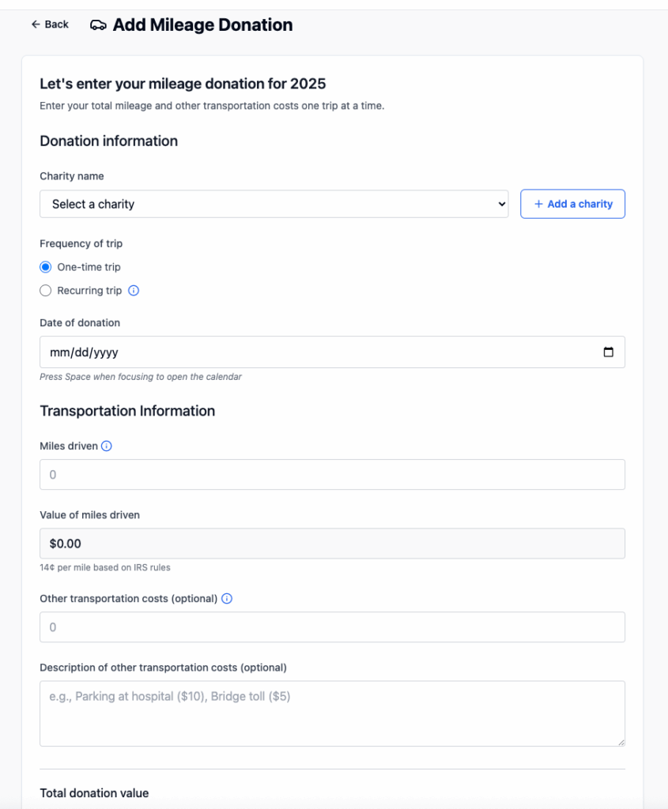Open the calendar picker icon in date field
The height and width of the screenshot is (809, 668).
coord(608,352)
